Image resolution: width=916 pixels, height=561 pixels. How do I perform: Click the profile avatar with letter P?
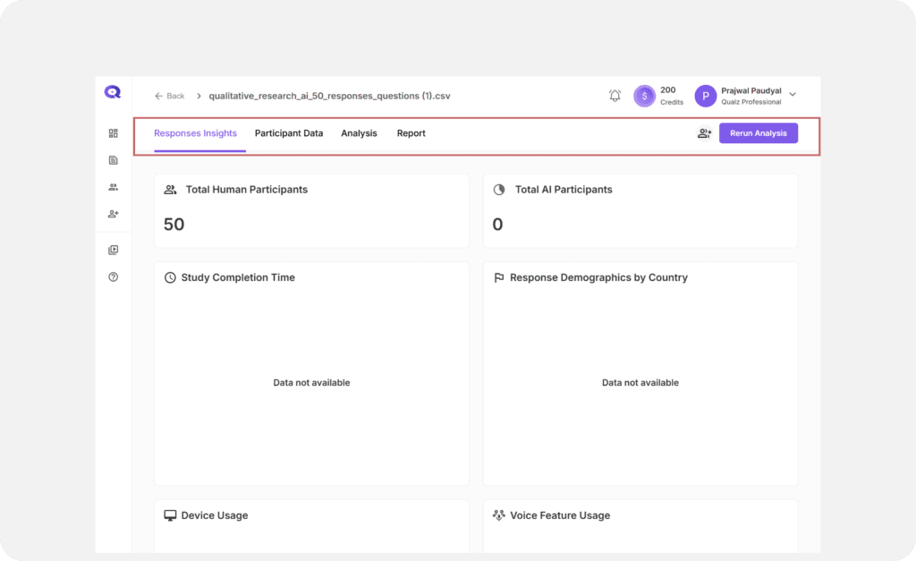[706, 96]
